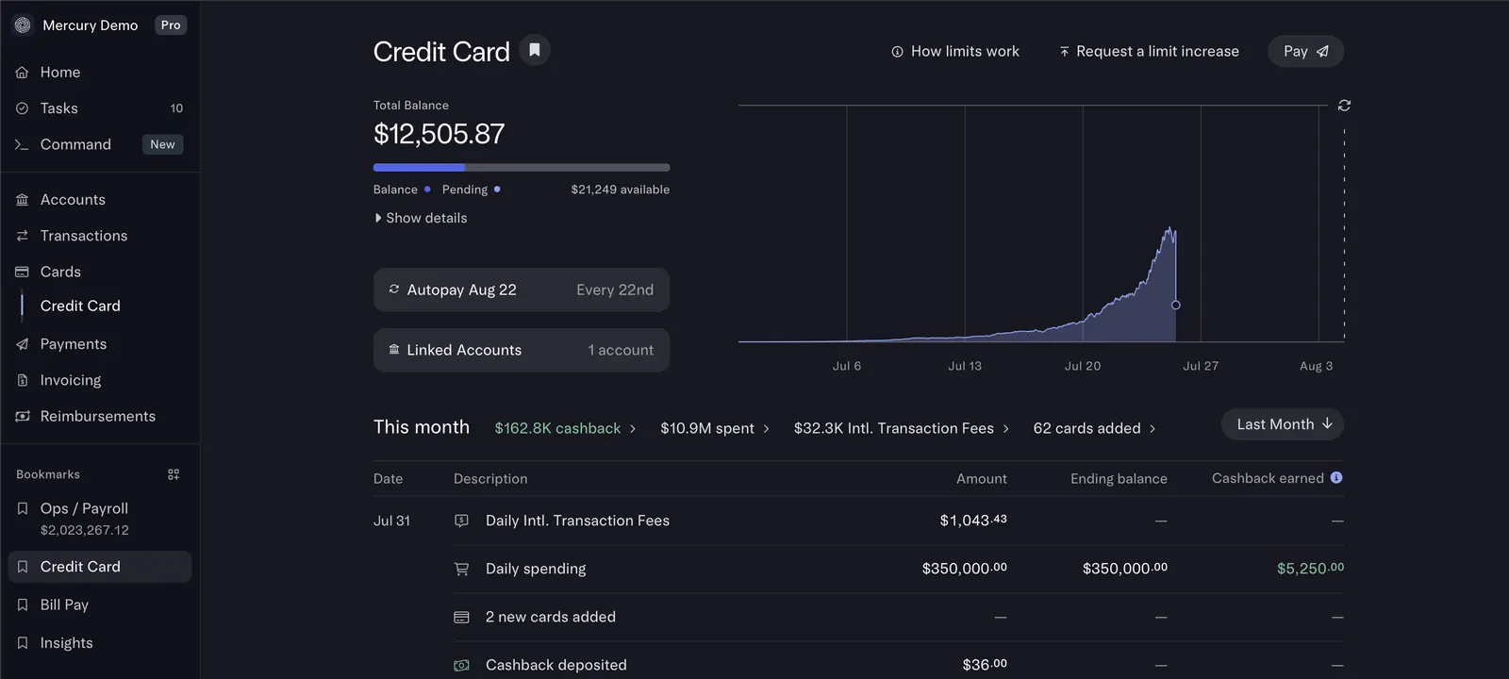1509x679 pixels.
Task: Click the $1,043.43 amount
Action: (x=973, y=521)
